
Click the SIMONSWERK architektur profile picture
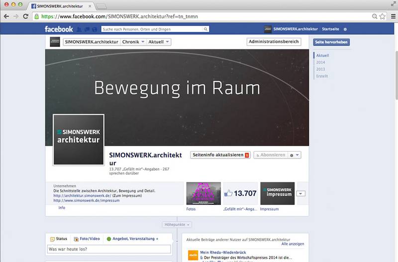pos(79,140)
